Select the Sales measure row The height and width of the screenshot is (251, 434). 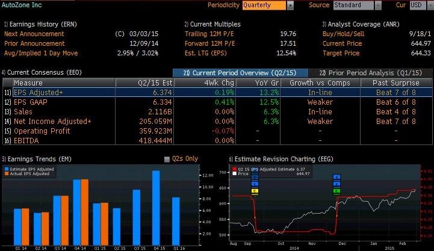tap(217, 112)
